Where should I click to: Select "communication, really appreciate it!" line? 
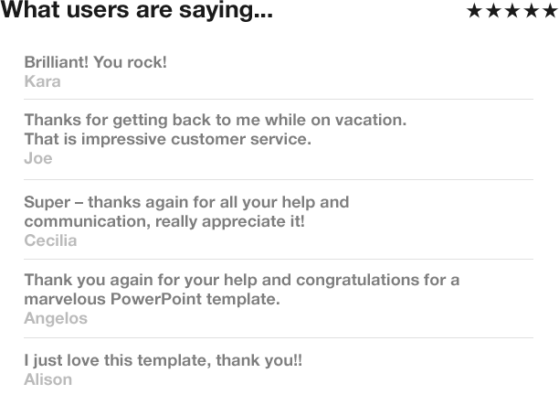pos(164,221)
